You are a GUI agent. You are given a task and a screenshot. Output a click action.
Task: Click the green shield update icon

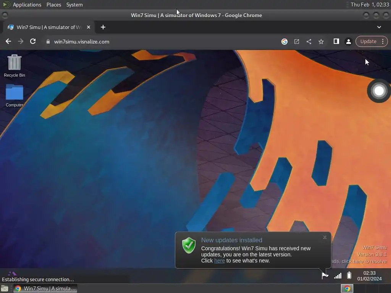click(x=189, y=245)
